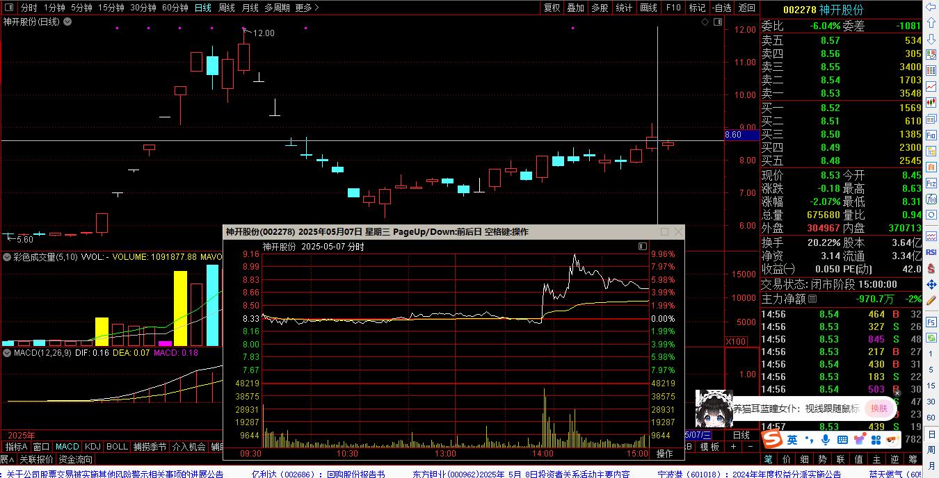939x478 pixels.
Task: Close the cat-ear maid skin promo popup
Action: (897, 393)
